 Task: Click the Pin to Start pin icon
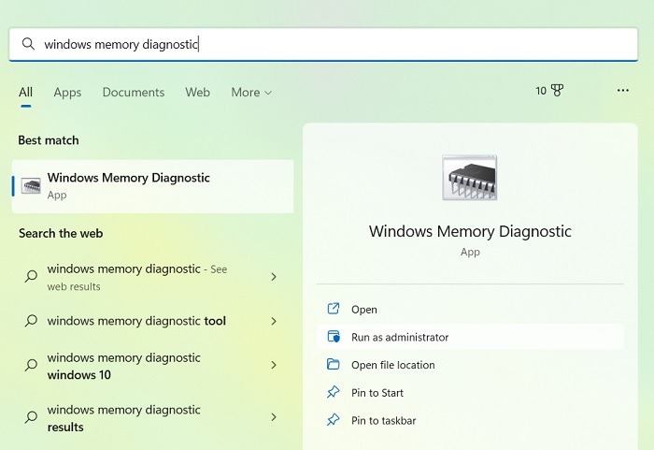point(334,392)
